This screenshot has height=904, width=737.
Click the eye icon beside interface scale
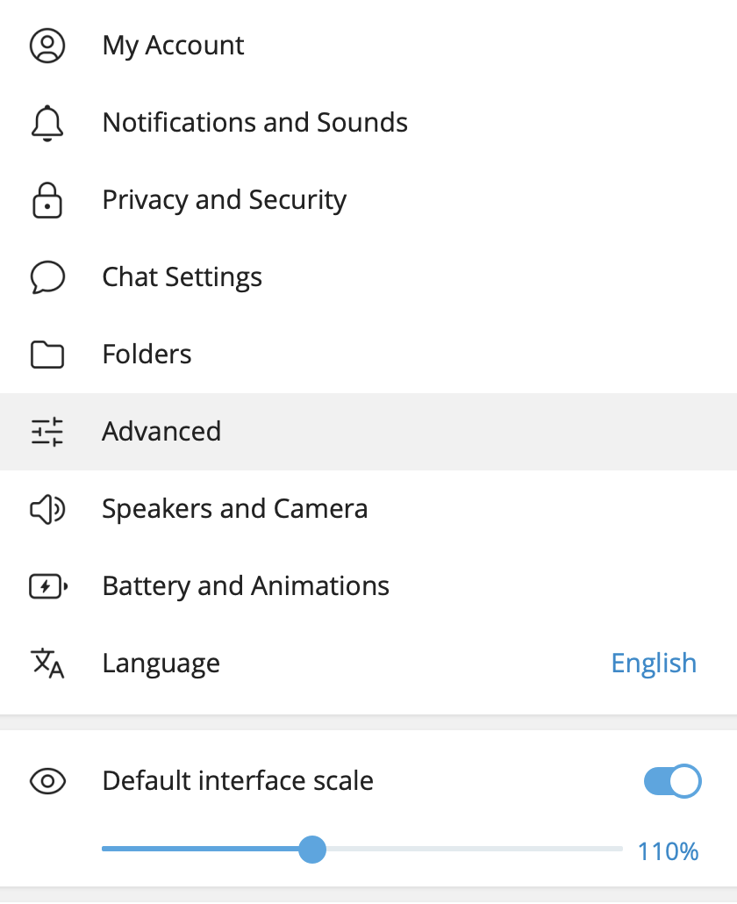click(47, 781)
